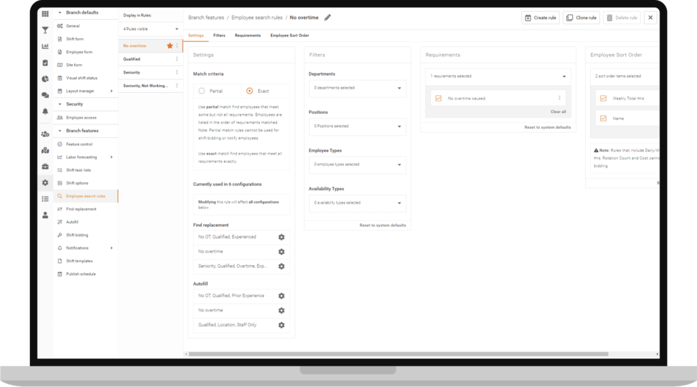Image resolution: width=697 pixels, height=387 pixels.
Task: Uncheck the Weekly Total Hrs sort item
Action: point(603,98)
